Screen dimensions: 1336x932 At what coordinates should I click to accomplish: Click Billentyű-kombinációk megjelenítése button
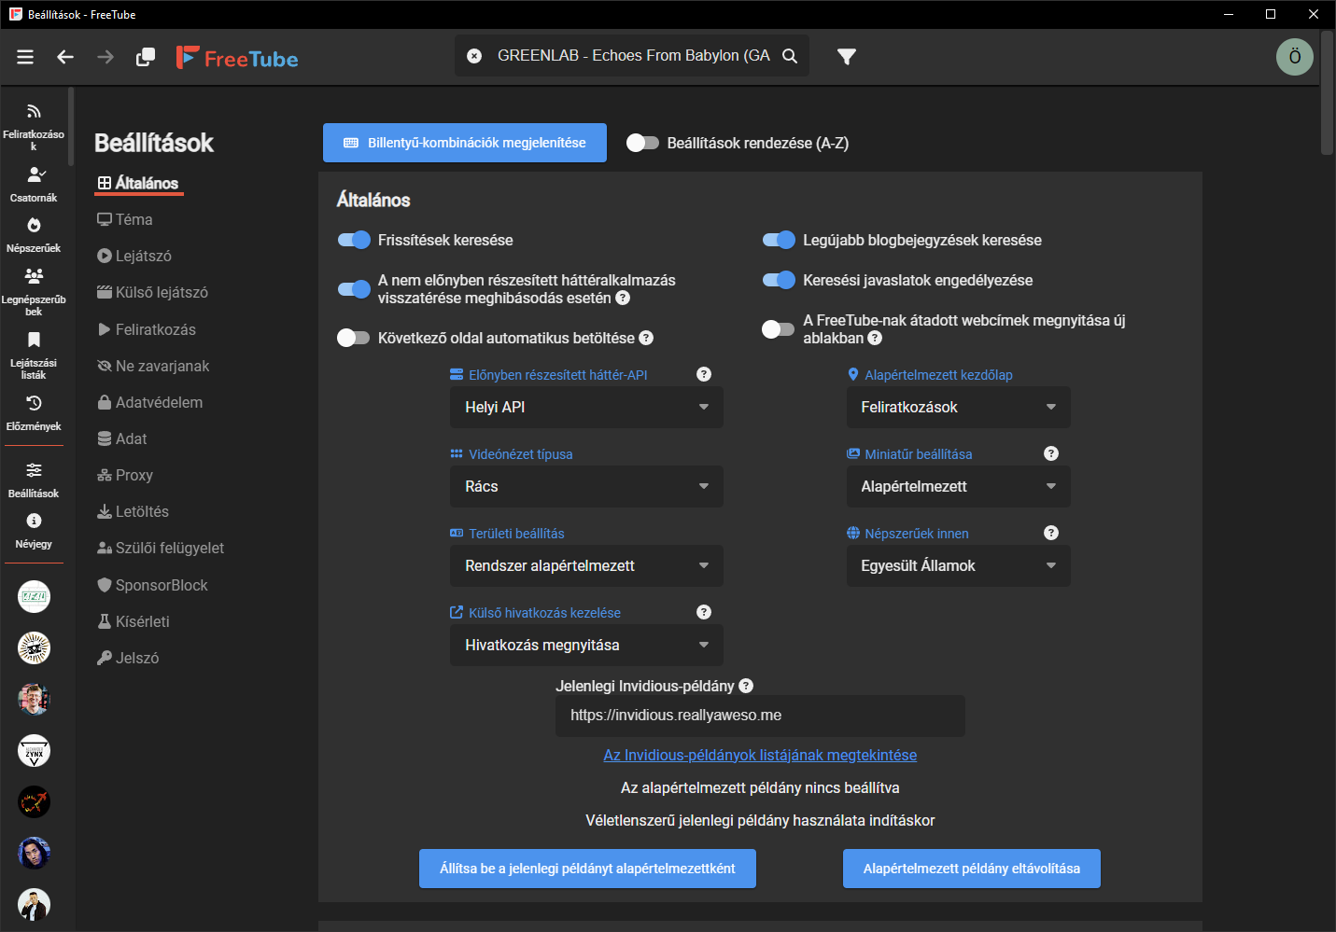pyautogui.click(x=465, y=143)
